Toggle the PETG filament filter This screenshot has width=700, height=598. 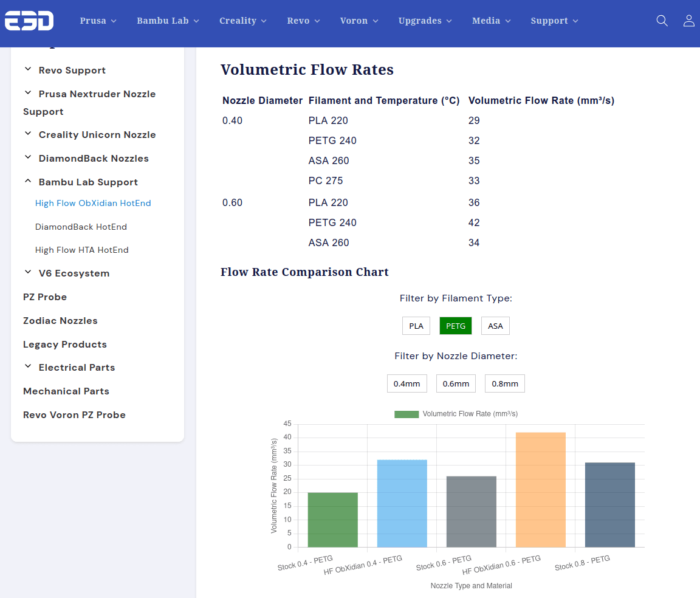pos(455,326)
